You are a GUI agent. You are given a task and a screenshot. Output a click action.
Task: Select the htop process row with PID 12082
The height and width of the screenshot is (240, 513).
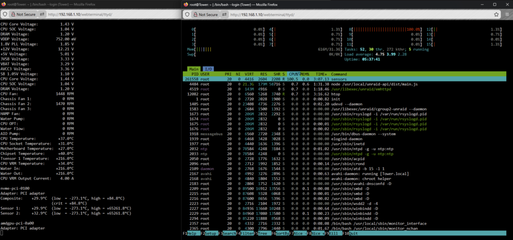[x=345, y=94]
